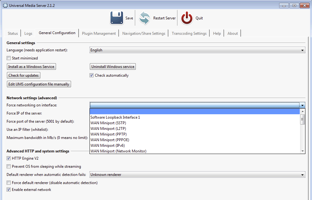Go to the Plugin Management tab
The image size is (312, 200).
click(x=99, y=33)
